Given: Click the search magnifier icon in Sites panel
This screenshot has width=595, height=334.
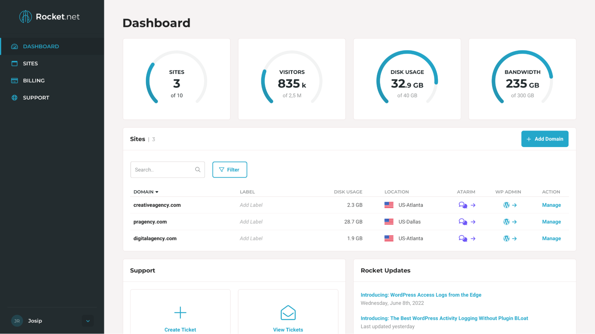Looking at the screenshot, I should point(198,169).
